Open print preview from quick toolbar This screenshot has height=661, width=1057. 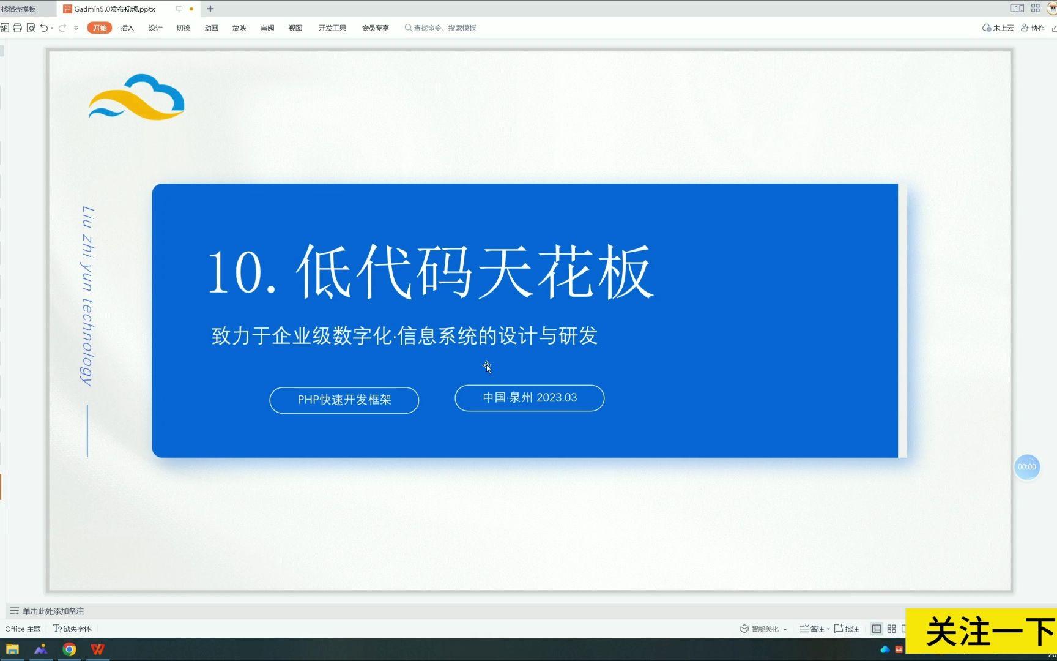click(31, 28)
